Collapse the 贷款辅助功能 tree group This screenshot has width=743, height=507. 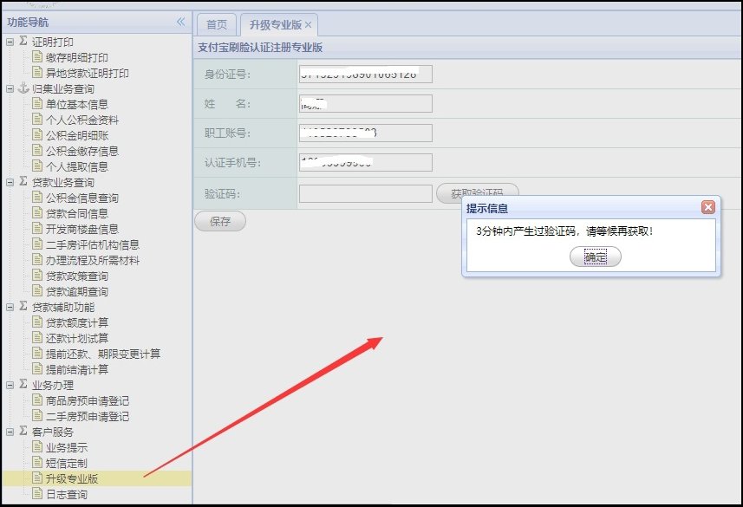10,307
